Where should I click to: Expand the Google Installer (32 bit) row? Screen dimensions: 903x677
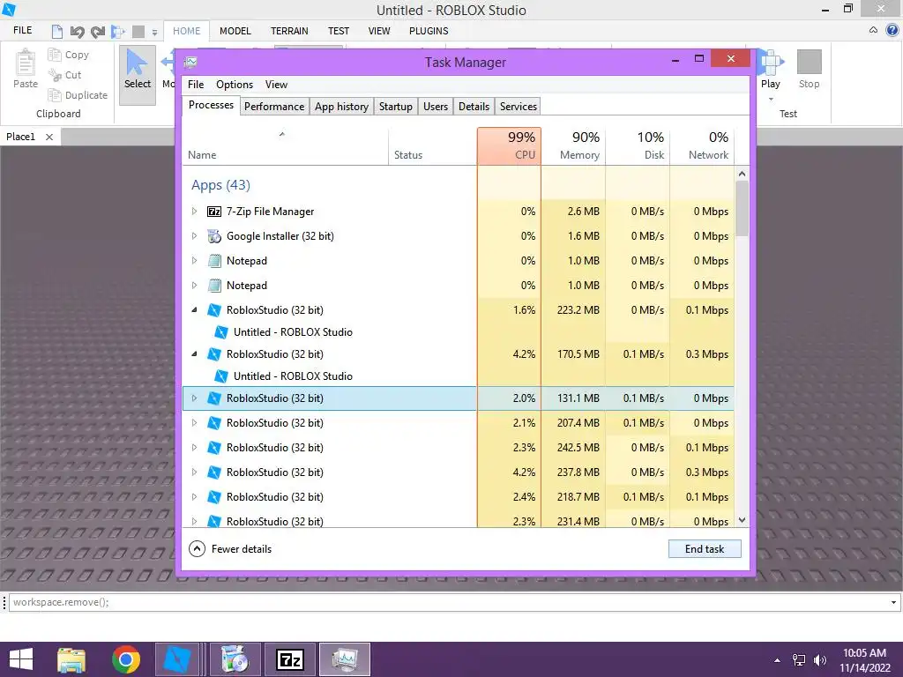(x=194, y=236)
